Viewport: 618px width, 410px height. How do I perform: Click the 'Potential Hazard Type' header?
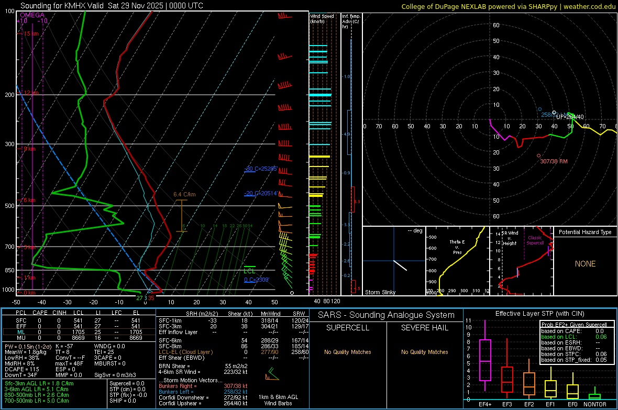pyautogui.click(x=585, y=232)
